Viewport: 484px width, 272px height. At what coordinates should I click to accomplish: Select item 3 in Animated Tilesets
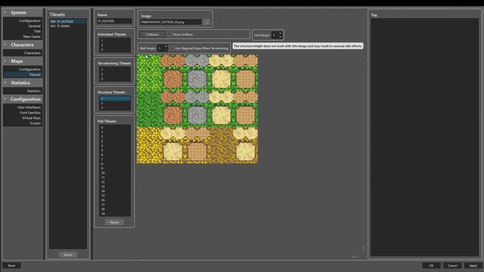tap(114, 49)
